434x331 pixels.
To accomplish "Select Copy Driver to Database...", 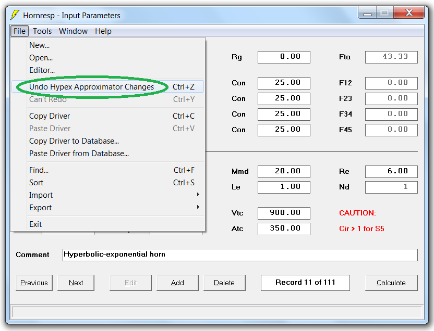I will [x=108, y=141].
